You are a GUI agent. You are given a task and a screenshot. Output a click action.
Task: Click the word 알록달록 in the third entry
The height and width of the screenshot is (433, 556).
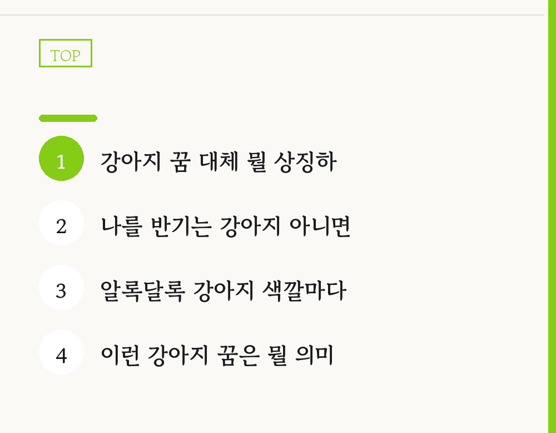[142, 291]
